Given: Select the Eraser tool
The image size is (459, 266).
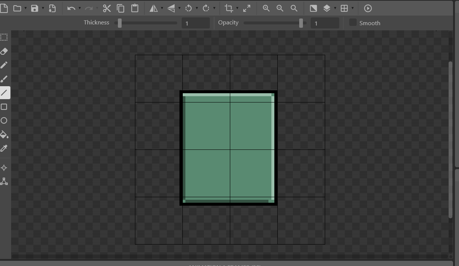Looking at the screenshot, I should coord(4,51).
